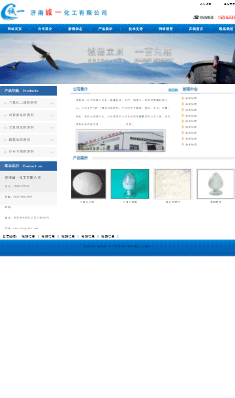235x398 pixels.
Task: Click the caption under the teal product image
Action: [x=130, y=202]
